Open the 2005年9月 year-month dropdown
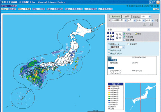Screen dimensions: 161x112 [119, 20]
